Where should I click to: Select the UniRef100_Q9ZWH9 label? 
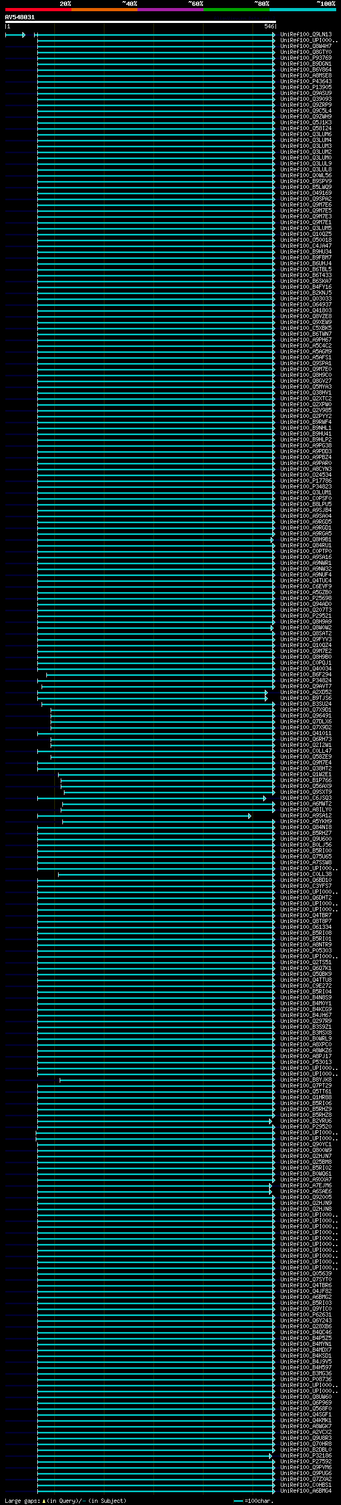[x=306, y=117]
